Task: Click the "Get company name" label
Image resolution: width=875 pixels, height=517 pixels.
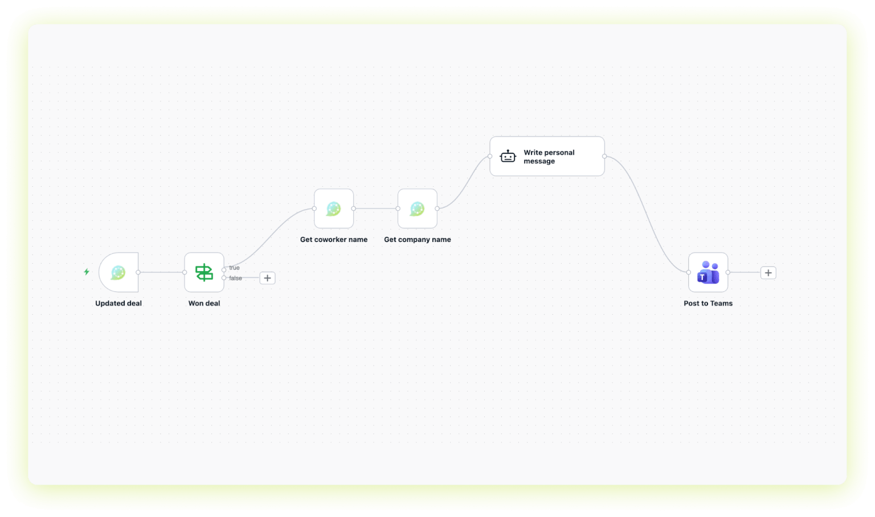Action: (418, 240)
